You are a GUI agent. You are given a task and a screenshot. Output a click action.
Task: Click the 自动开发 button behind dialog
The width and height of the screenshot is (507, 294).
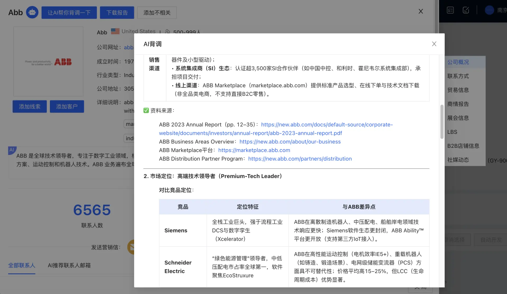(491, 240)
